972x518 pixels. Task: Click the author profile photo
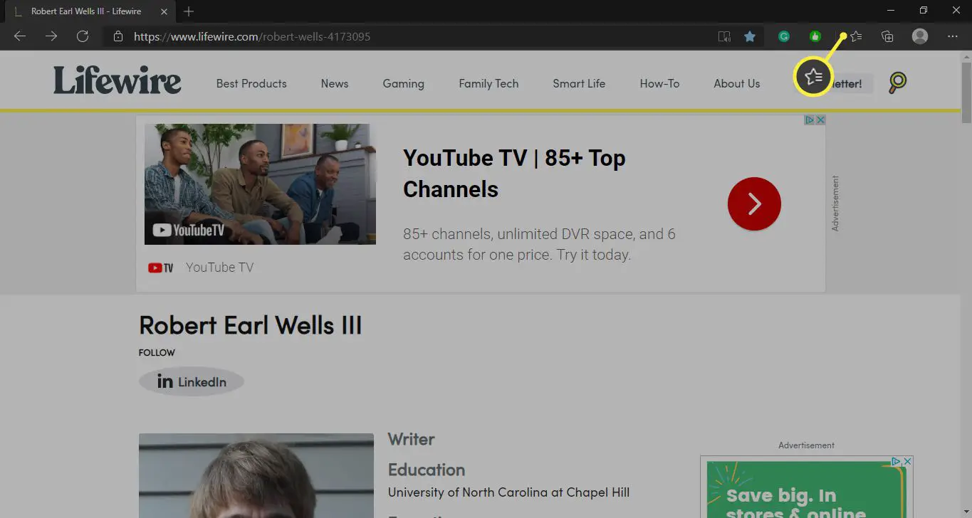(x=256, y=475)
